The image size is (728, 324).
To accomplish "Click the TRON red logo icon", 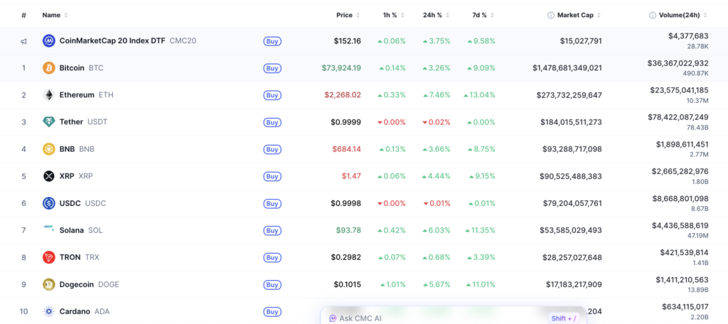I will [49, 257].
